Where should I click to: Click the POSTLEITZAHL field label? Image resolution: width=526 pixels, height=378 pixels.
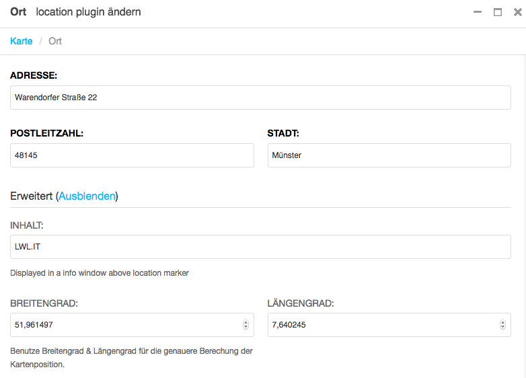coord(46,133)
